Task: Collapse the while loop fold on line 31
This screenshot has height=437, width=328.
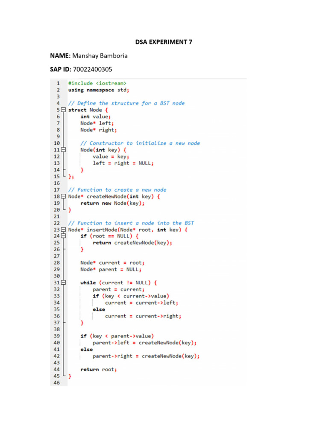Action: coord(63,283)
